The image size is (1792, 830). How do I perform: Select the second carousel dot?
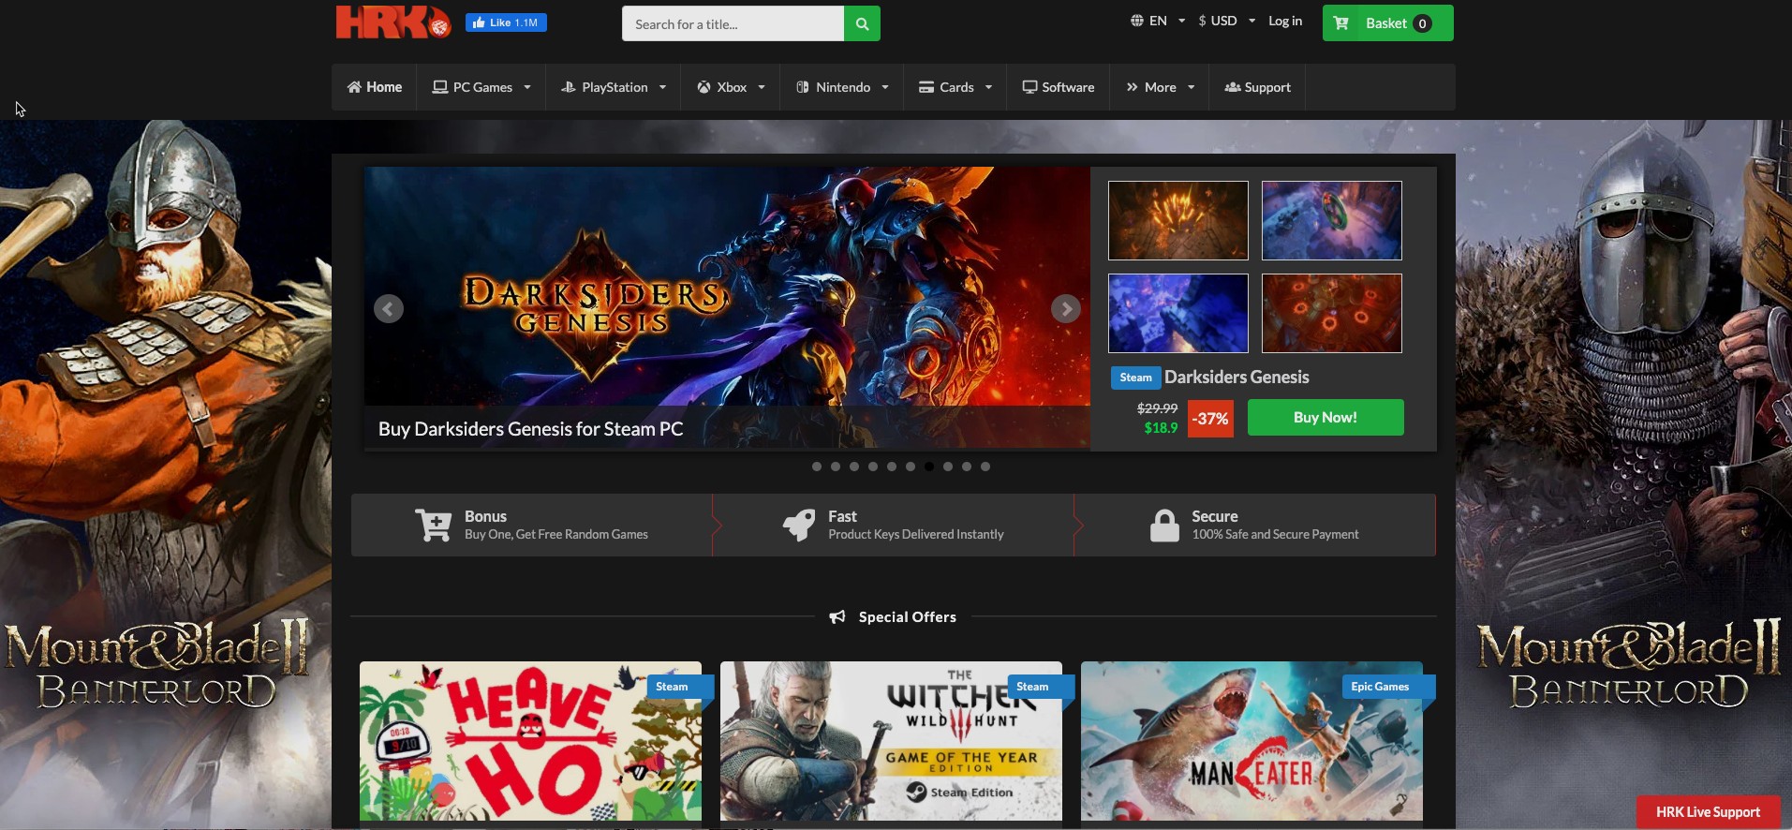(x=836, y=467)
